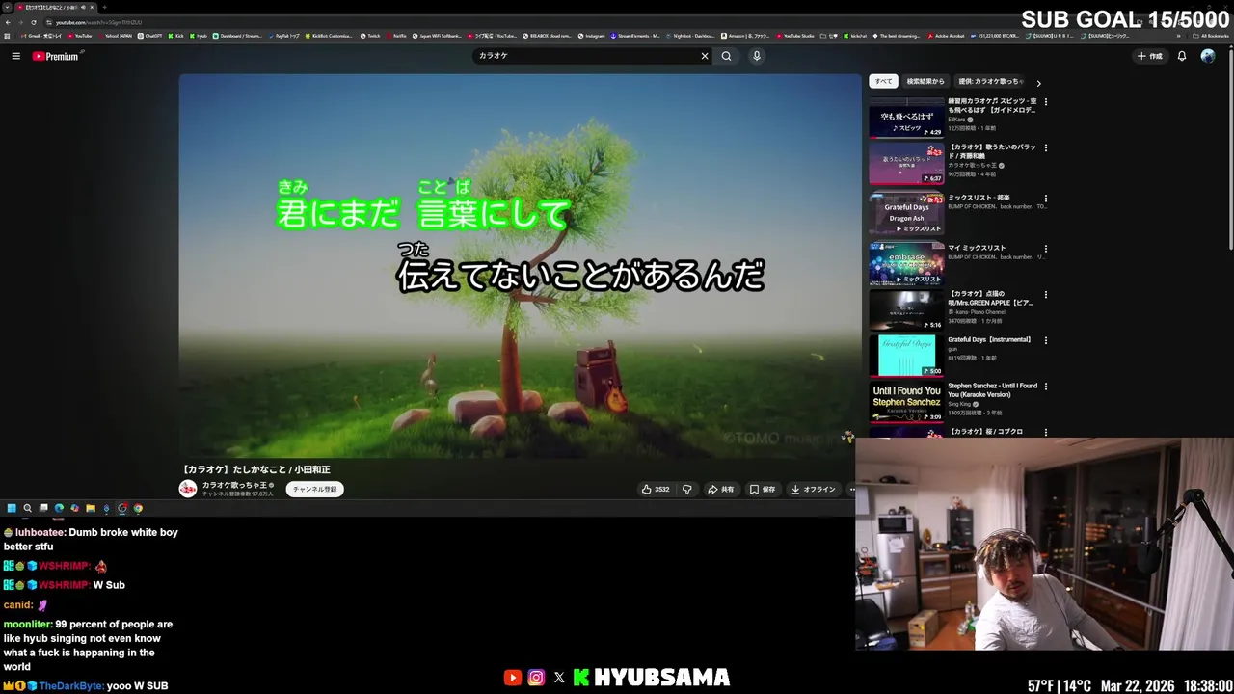The width and height of the screenshot is (1234, 694).
Task: Open options for Grateful Days Instrumental
Action: (1046, 340)
